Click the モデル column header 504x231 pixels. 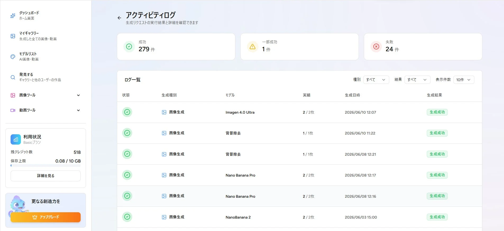[230, 95]
